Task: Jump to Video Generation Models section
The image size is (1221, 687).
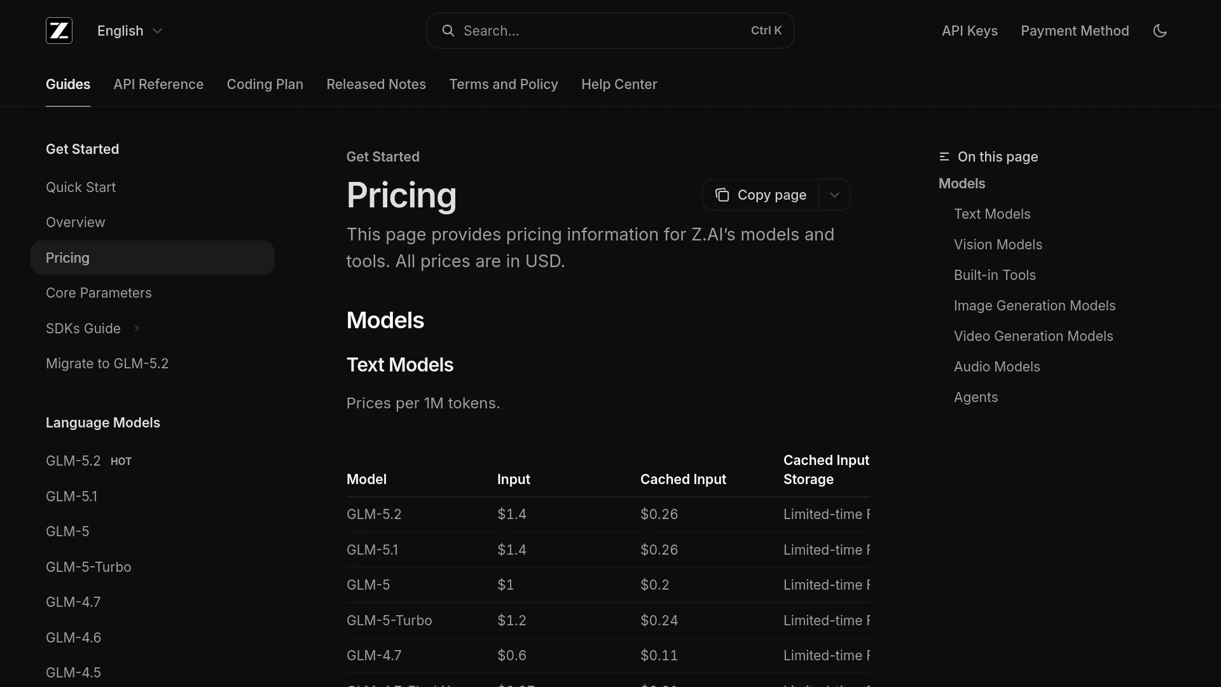Action: click(x=1033, y=336)
